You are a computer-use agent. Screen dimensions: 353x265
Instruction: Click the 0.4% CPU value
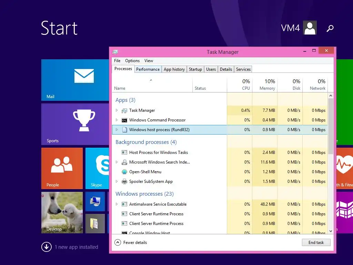pyautogui.click(x=245, y=110)
